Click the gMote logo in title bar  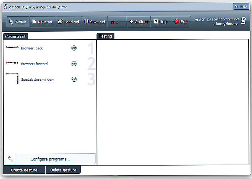pyautogui.click(x=5, y=7)
